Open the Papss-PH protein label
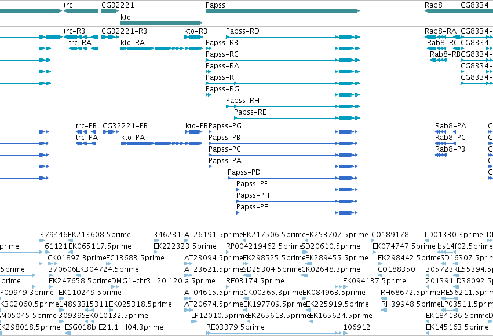This screenshot has height=336, width=493. tap(253, 196)
